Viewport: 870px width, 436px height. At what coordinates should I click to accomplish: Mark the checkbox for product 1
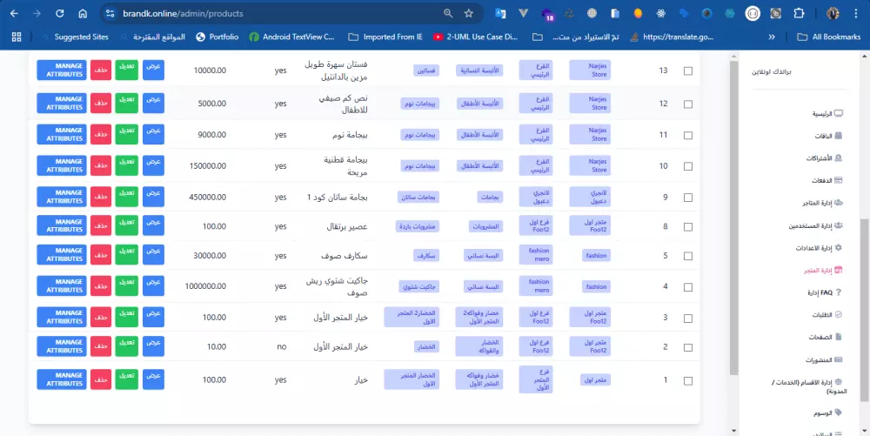[688, 381]
